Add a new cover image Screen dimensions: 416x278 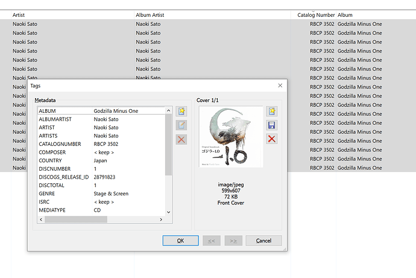[272, 112]
